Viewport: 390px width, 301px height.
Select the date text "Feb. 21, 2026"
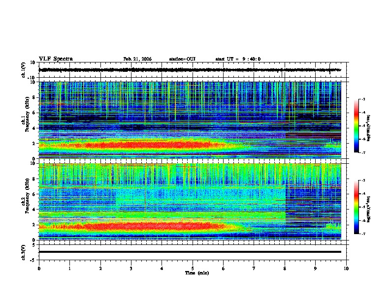pos(137,59)
